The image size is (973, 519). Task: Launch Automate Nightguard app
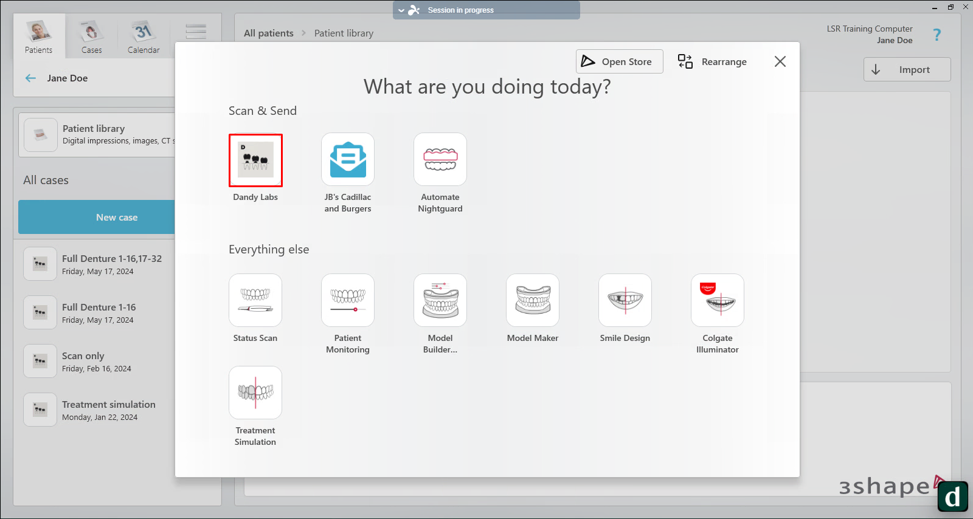[x=440, y=159]
